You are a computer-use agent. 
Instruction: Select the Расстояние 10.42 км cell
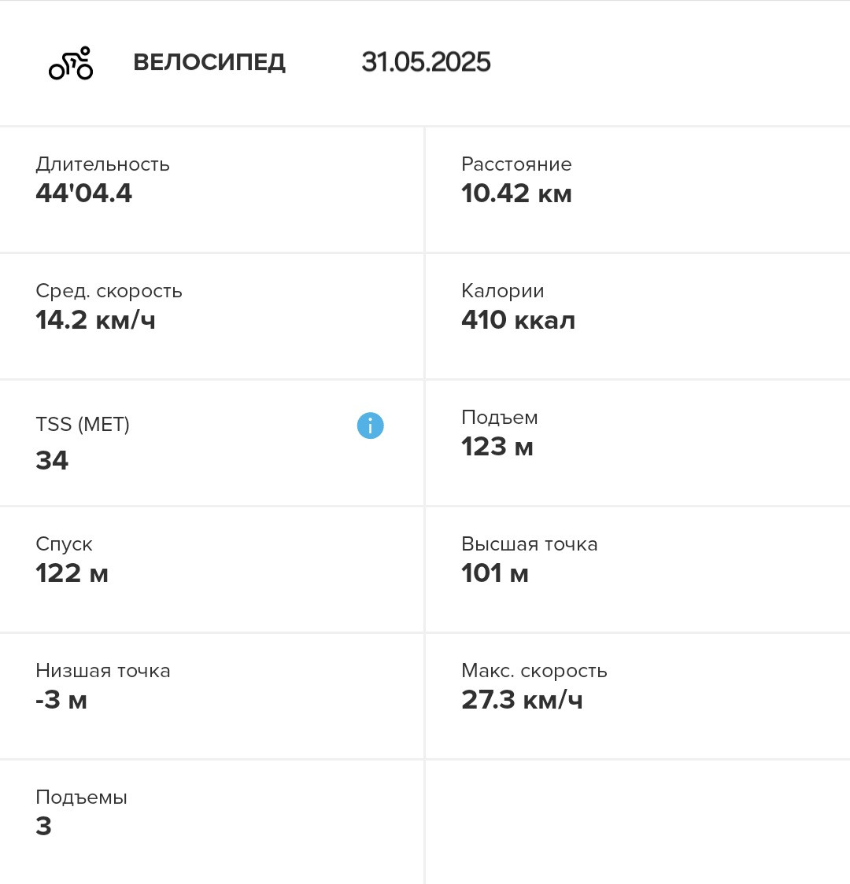click(x=638, y=190)
